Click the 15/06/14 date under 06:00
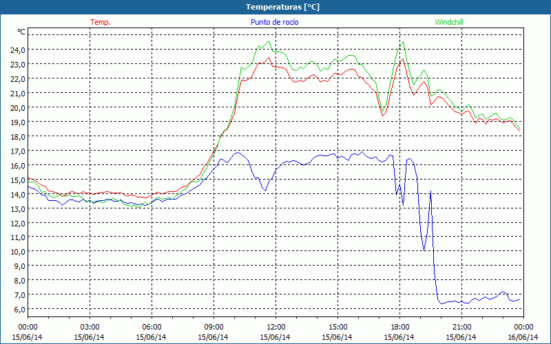Screen dimensions: 551x344 coord(151,337)
